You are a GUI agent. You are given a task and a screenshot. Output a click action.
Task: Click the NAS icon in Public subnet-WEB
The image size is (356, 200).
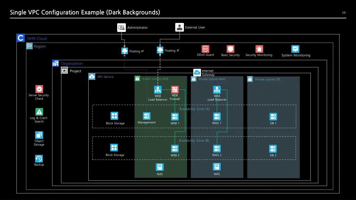pos(160,167)
